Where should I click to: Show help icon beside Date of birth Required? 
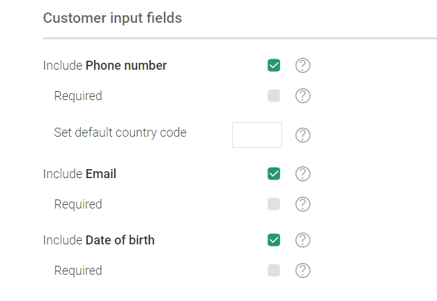303,270
